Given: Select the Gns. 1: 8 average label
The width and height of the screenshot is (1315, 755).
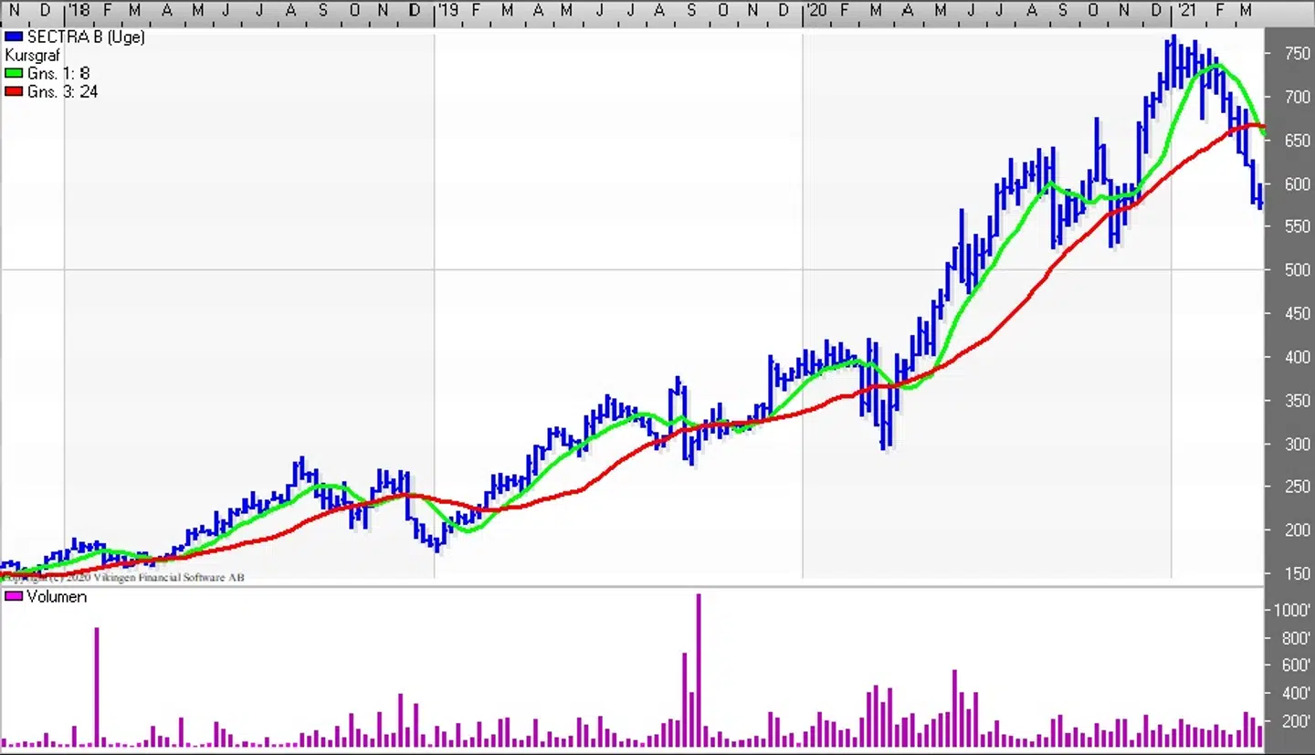Looking at the screenshot, I should (x=58, y=74).
